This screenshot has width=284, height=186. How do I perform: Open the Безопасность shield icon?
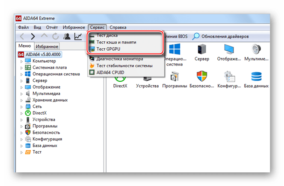click(202, 80)
